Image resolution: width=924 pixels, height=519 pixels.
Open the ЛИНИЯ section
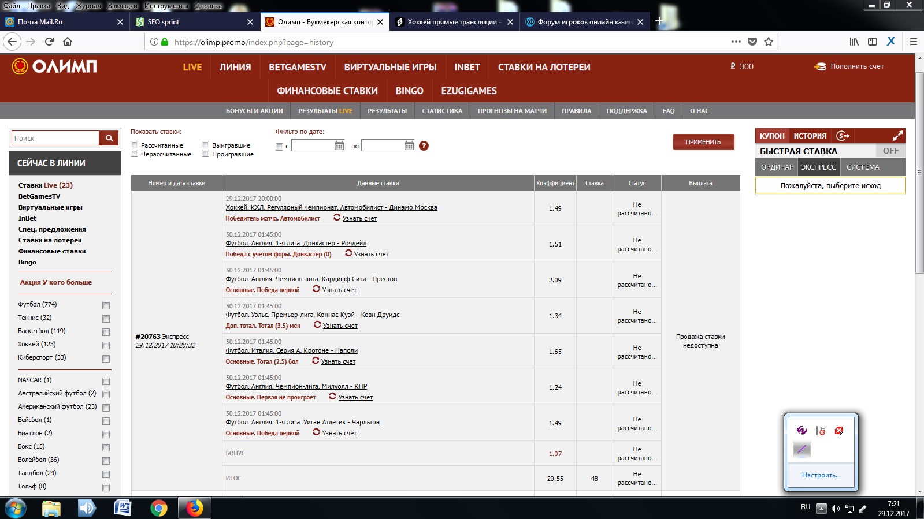235,67
